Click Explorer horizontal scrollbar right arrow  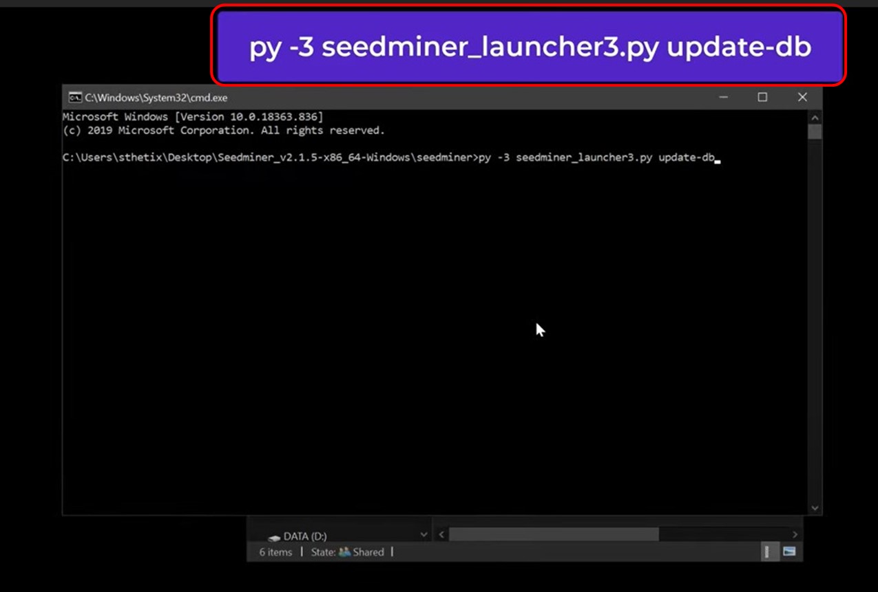click(x=795, y=534)
